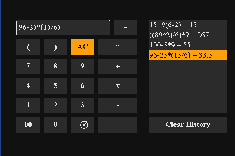
Task: Insert a close parenthesis
Action: point(55,47)
